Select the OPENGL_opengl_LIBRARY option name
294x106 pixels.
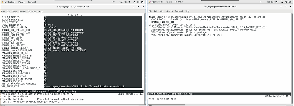click(x=15, y=48)
